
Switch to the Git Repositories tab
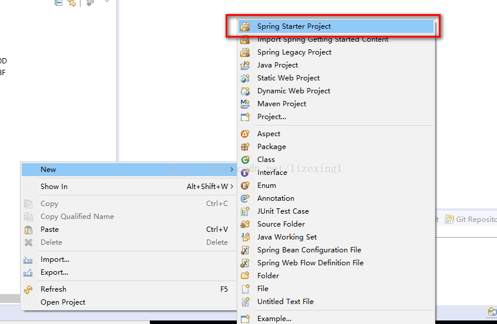click(471, 219)
